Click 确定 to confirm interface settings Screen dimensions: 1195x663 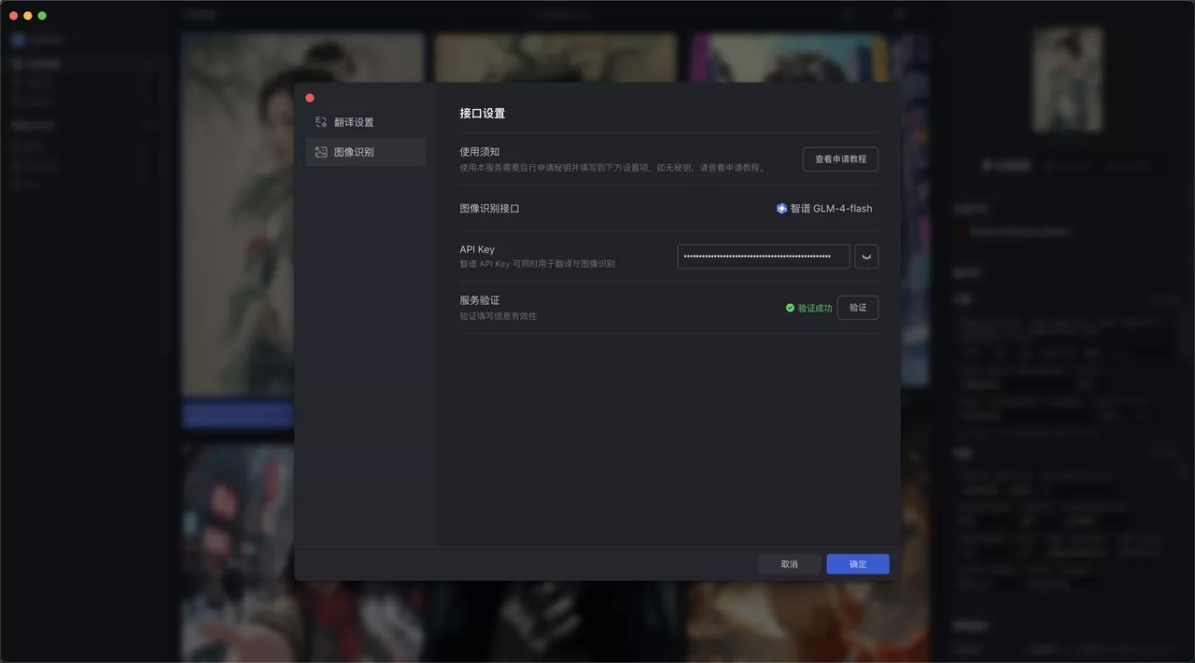click(857, 563)
